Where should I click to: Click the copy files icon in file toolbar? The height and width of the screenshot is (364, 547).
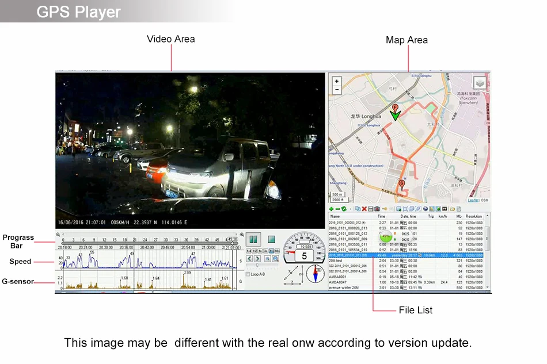coord(358,209)
